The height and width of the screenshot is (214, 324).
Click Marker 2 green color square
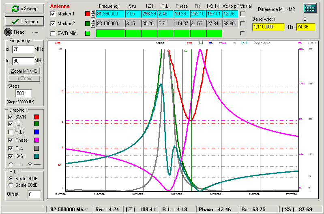pyautogui.click(x=88, y=24)
